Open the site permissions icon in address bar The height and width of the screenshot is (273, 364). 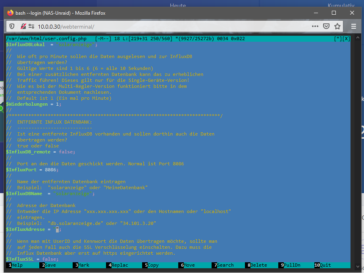31,27
